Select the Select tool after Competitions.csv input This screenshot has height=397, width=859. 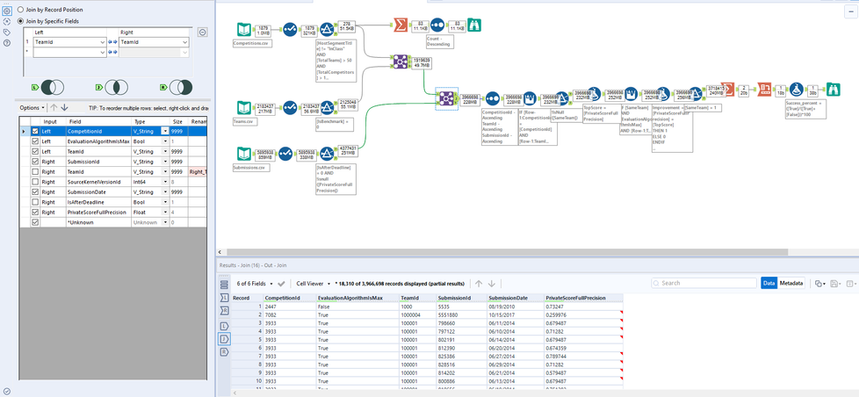[290, 30]
